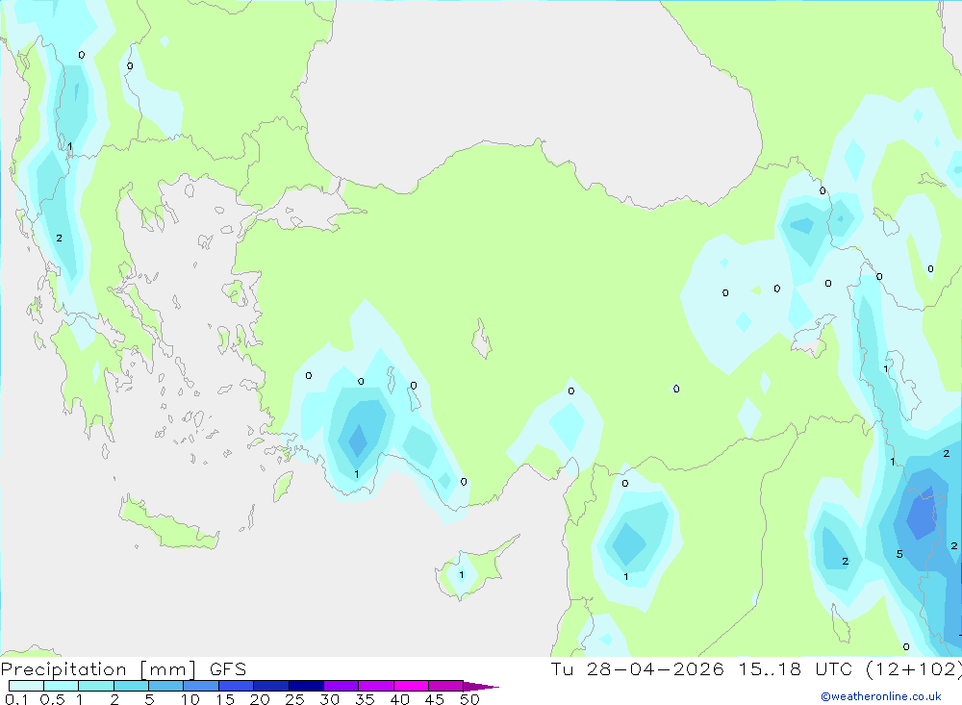Choose the 40–45 mm magenta legend block
Screen dimensions: 962x705
coord(411,686)
